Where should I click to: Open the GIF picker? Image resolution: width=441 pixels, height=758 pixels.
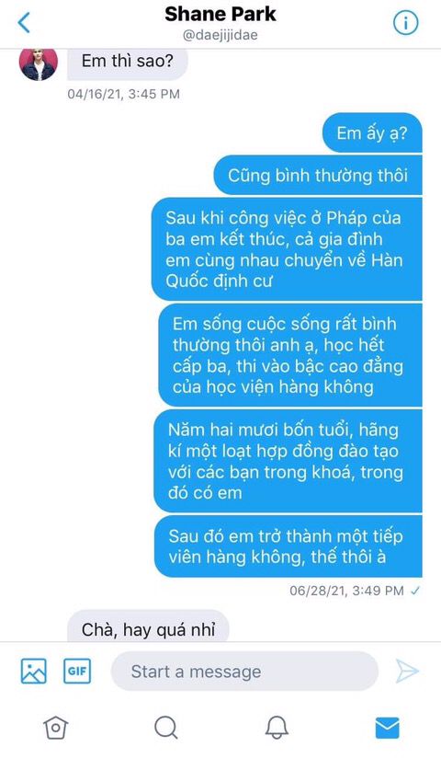[77, 671]
